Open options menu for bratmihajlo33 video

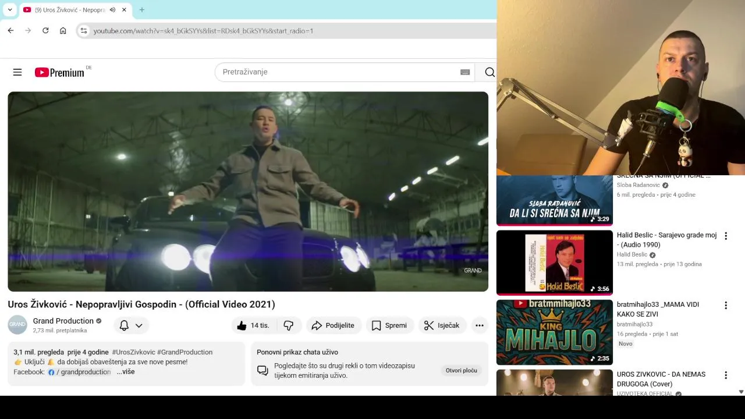tap(726, 305)
